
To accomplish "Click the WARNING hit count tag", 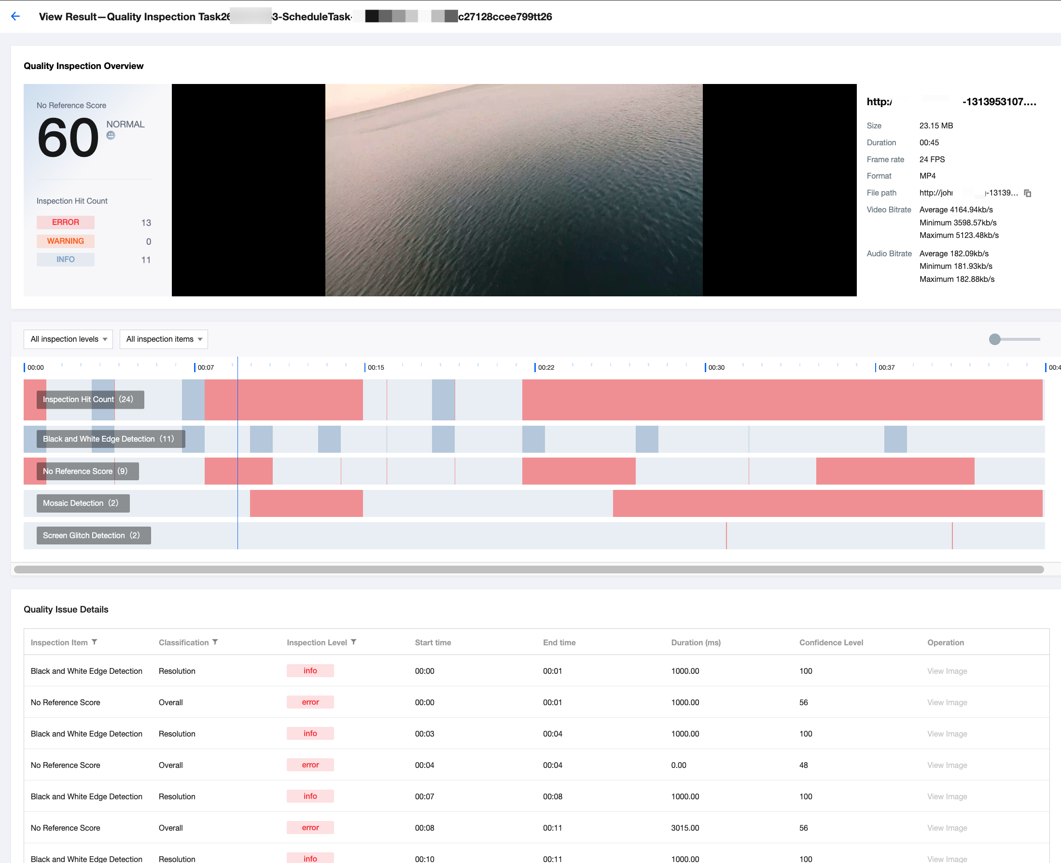I will (65, 241).
